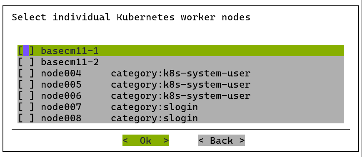The image size is (362, 157).
Task: Click category:slogin text for node008
Action: [155, 118]
